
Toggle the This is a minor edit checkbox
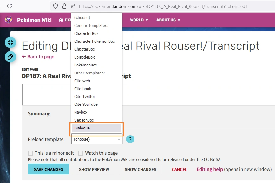click(x=30, y=153)
